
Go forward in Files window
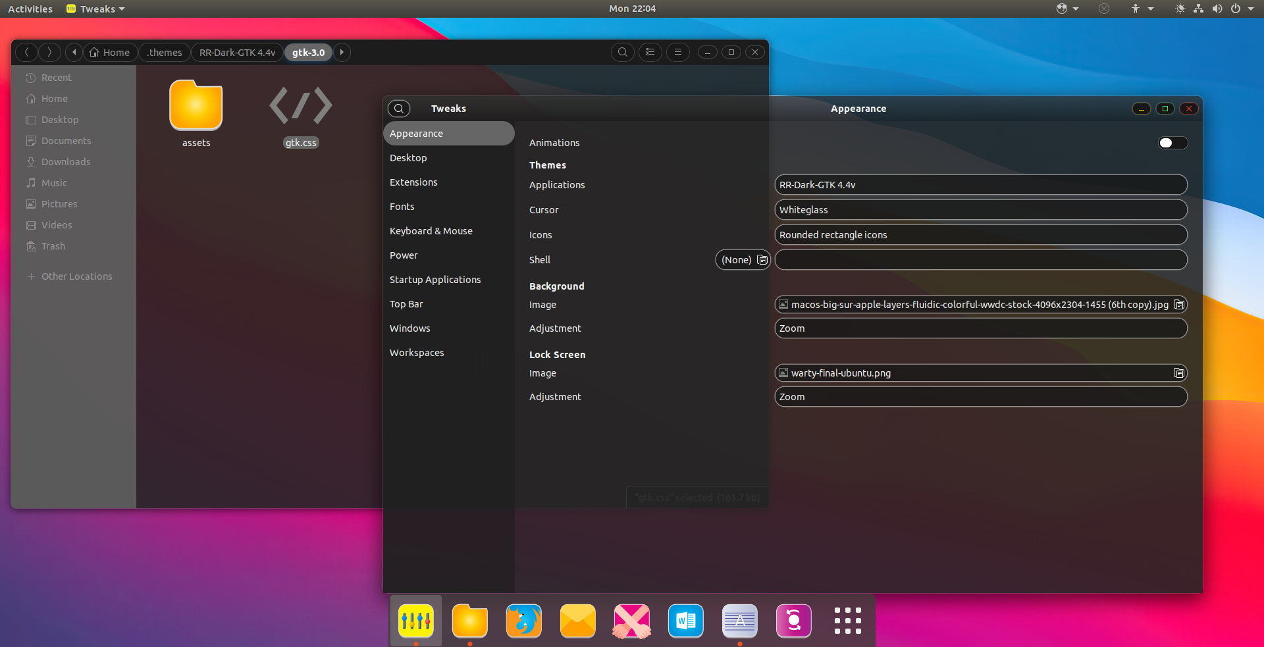pyautogui.click(x=49, y=52)
